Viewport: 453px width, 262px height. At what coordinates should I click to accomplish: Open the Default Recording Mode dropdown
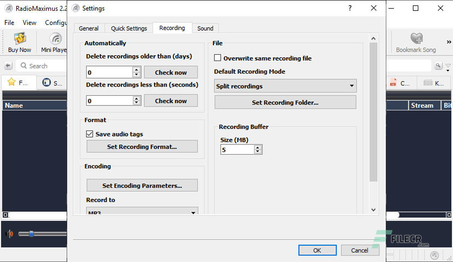point(285,86)
